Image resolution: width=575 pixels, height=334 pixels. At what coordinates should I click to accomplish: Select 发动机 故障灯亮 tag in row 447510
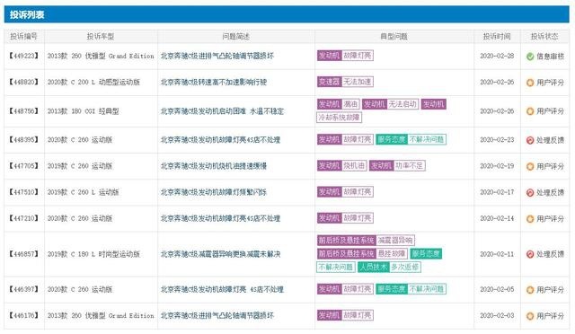345,192
